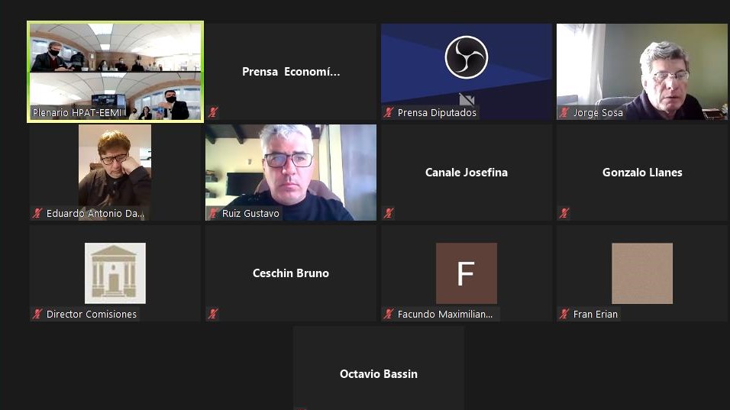Click Fran Erian's beige avatar
This screenshot has height=410, width=730.
tap(642, 273)
